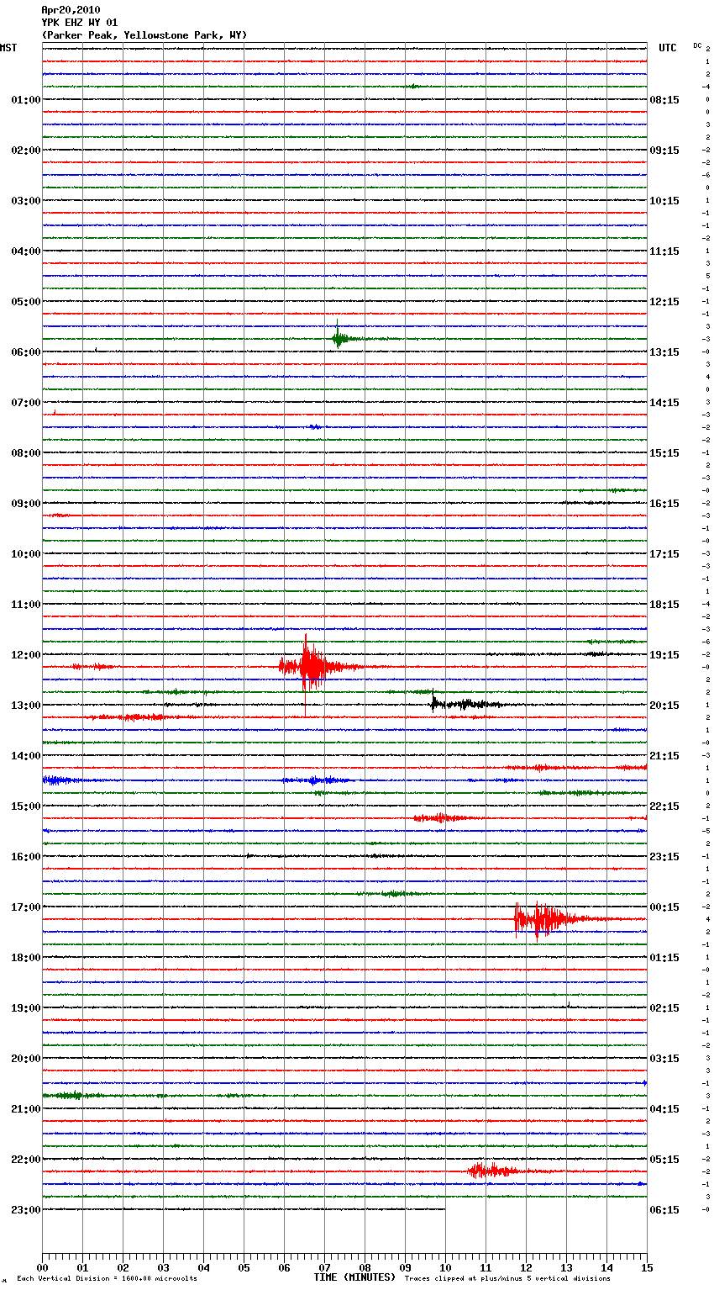Click the 21:00 MST time label
Screen dimensions: 714x1290
26,1109
